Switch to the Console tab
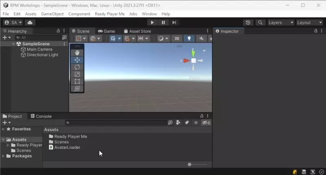 41,116
